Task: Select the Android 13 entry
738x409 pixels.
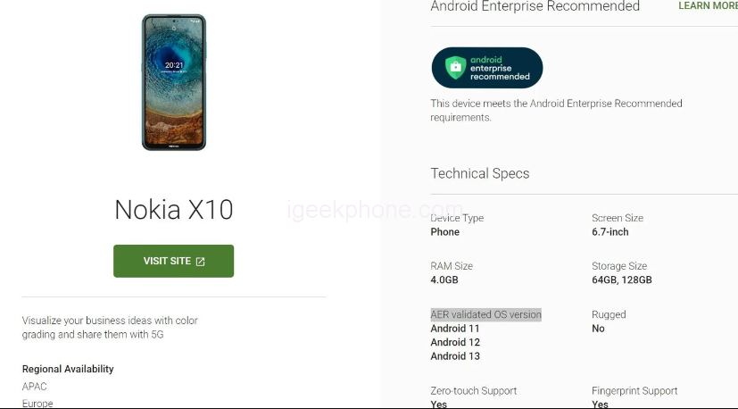Action: pyautogui.click(x=455, y=356)
